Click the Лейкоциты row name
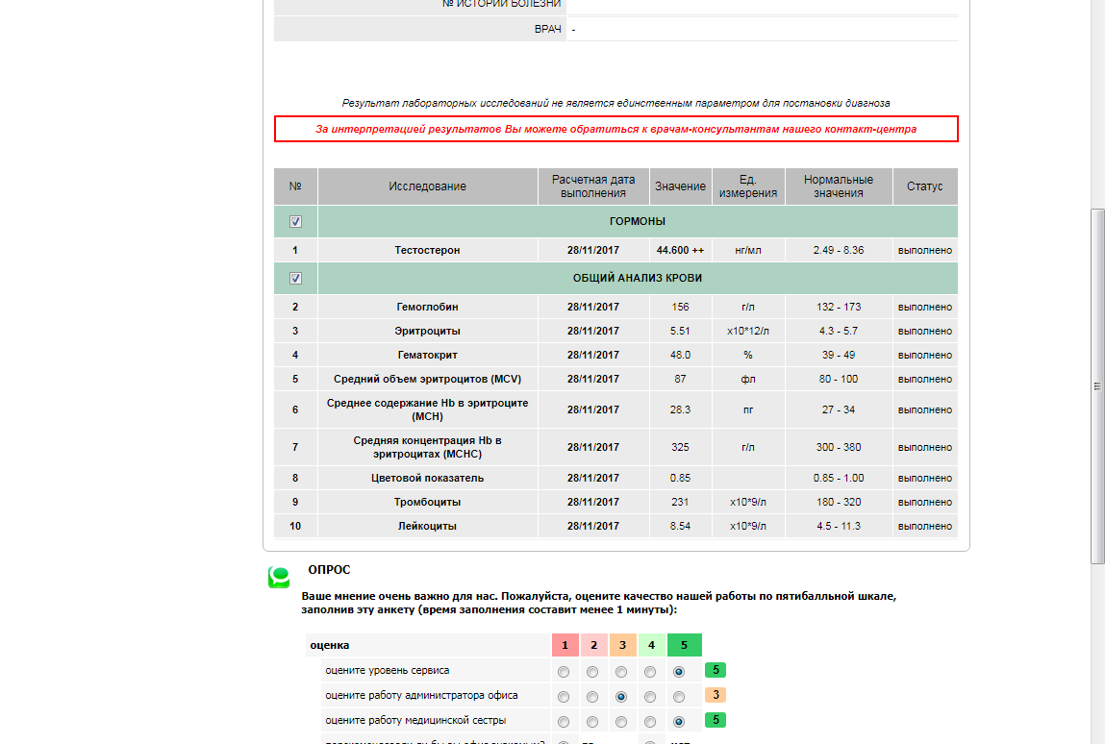This screenshot has width=1105, height=744. coord(427,527)
